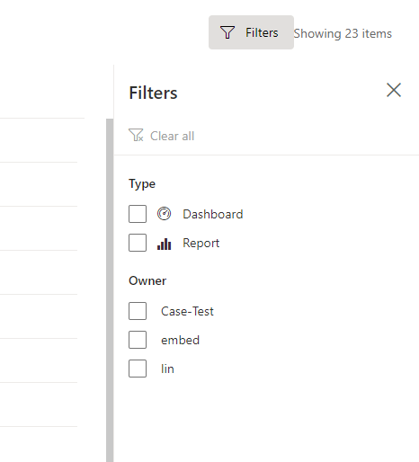
Task: Check the lin owner checkbox
Action: pos(138,369)
